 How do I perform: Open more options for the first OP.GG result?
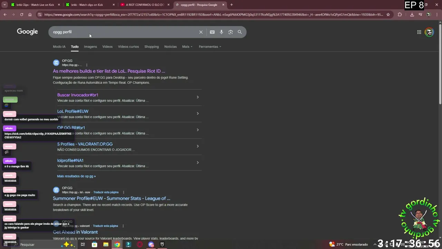click(87, 65)
